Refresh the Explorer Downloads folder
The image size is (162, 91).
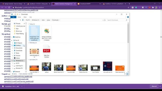(x=105, y=20)
